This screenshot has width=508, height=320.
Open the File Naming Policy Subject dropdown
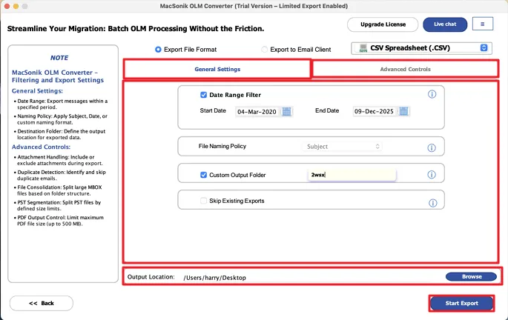pyautogui.click(x=342, y=147)
